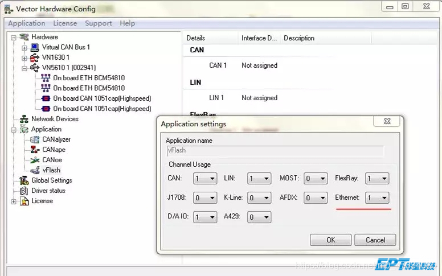442x276 pixels.
Task: Click the Application name field showing vFlash
Action: pyautogui.click(x=275, y=151)
